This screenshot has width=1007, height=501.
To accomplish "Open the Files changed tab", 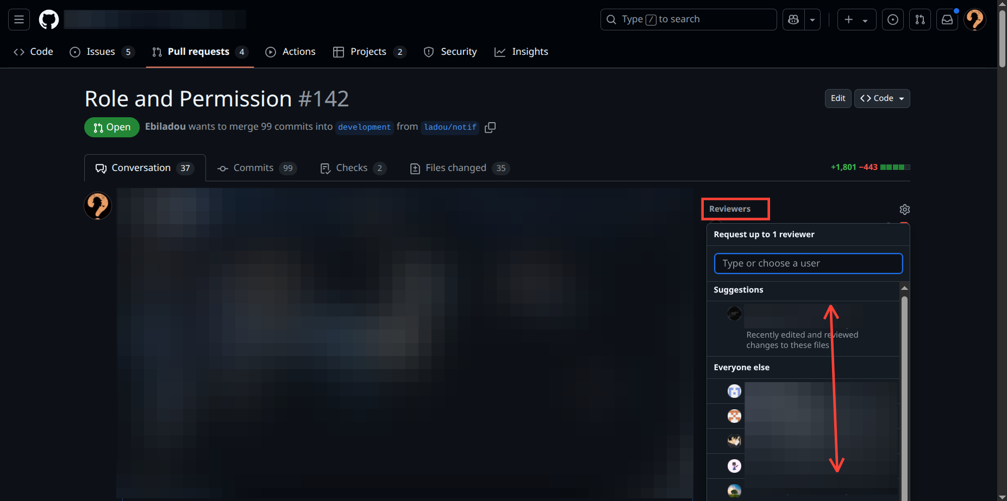I will click(459, 168).
